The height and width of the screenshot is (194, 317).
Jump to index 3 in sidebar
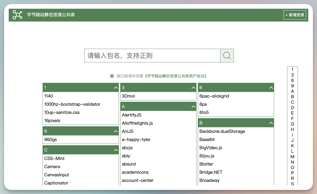pyautogui.click(x=292, y=75)
